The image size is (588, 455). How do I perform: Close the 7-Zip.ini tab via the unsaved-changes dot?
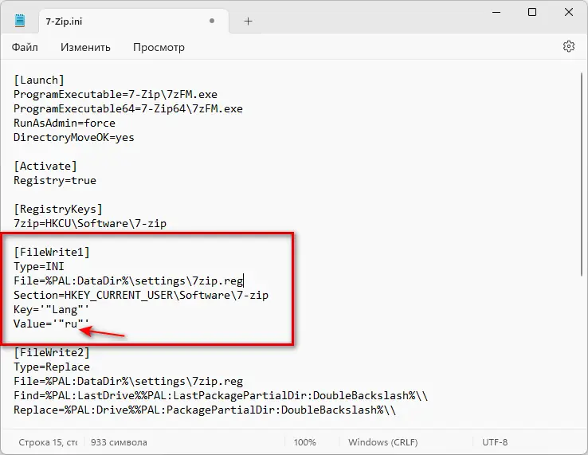click(212, 21)
